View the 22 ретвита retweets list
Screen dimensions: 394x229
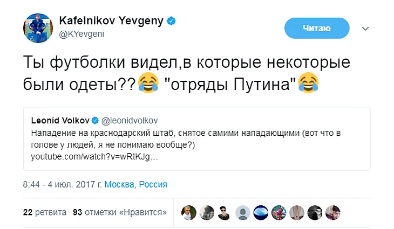44,212
